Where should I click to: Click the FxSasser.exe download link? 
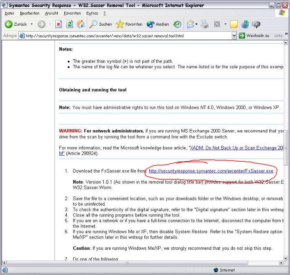click(211, 171)
